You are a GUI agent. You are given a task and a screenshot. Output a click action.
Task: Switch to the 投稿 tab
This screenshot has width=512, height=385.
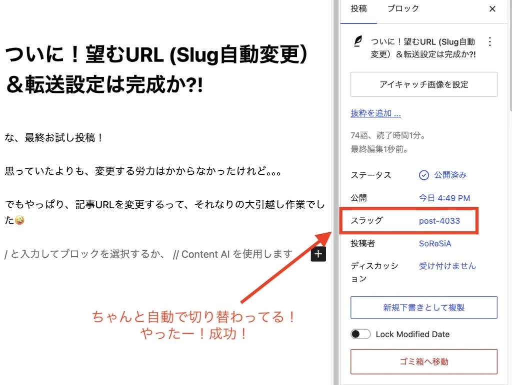(x=358, y=9)
